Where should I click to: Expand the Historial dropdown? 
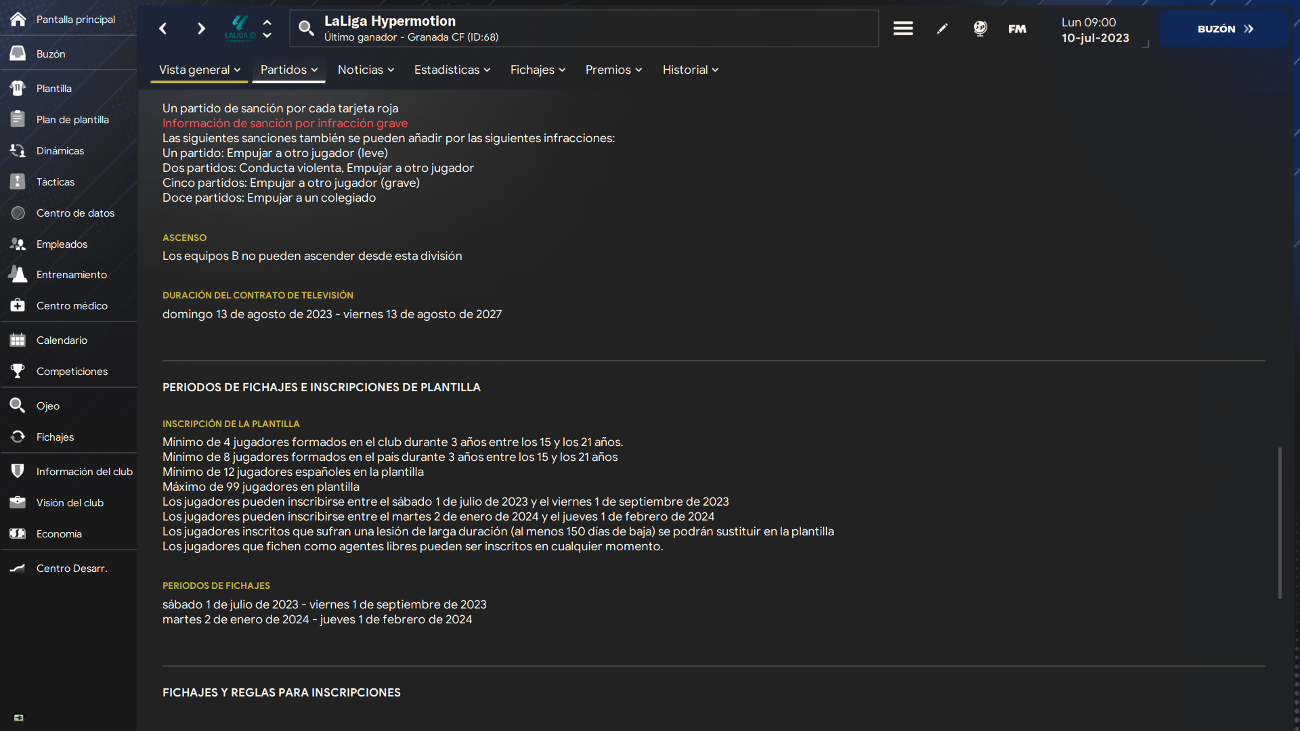tap(691, 70)
